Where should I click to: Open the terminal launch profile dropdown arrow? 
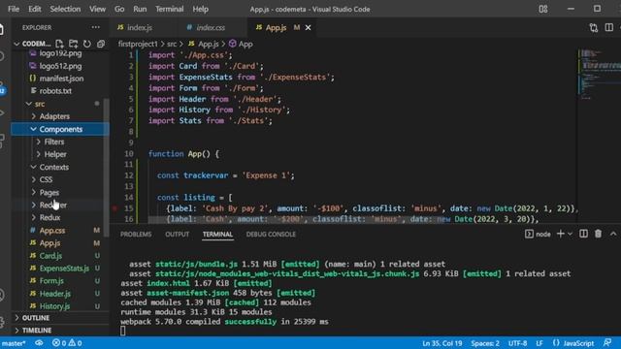click(570, 234)
